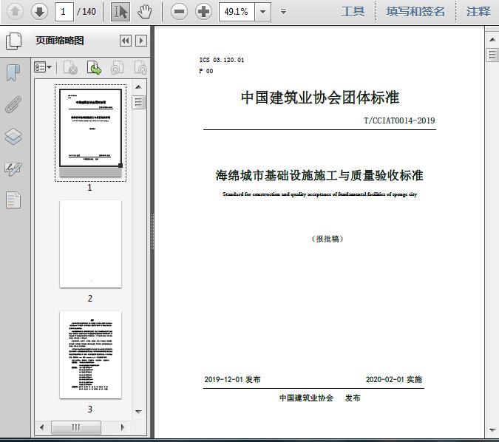Image resolution: width=499 pixels, height=442 pixels.
Task: Zoom in with the plus button
Action: [203, 11]
